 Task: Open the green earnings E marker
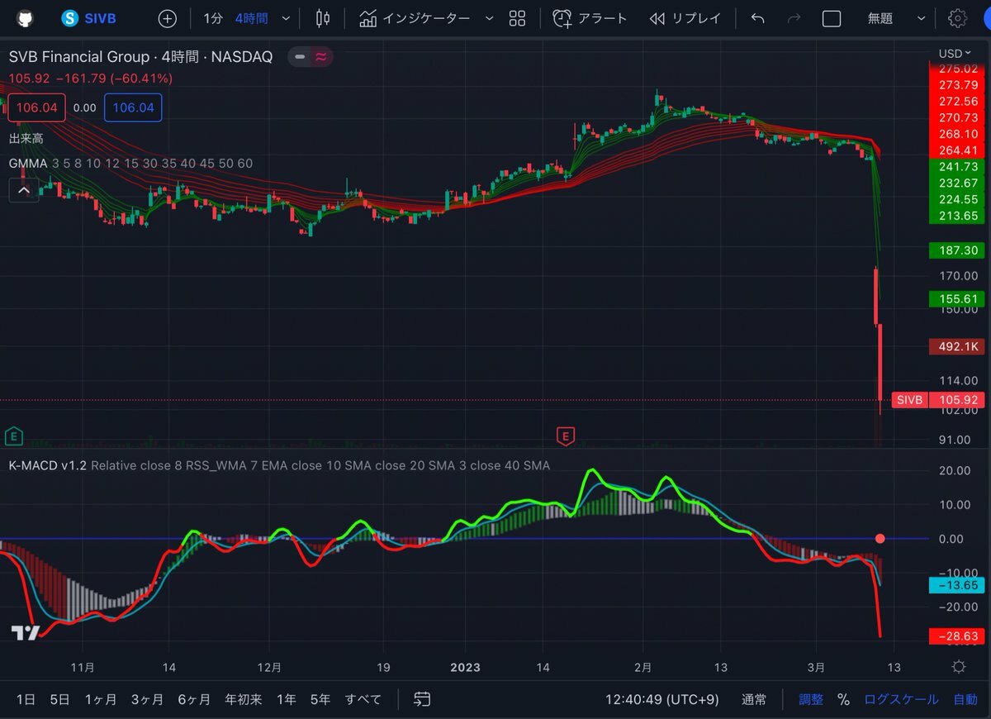click(x=13, y=436)
